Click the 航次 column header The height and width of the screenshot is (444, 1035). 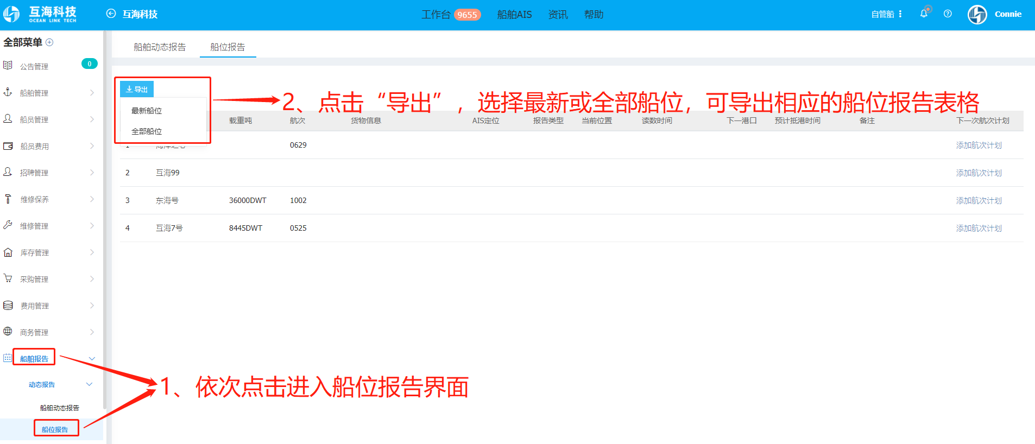point(298,120)
